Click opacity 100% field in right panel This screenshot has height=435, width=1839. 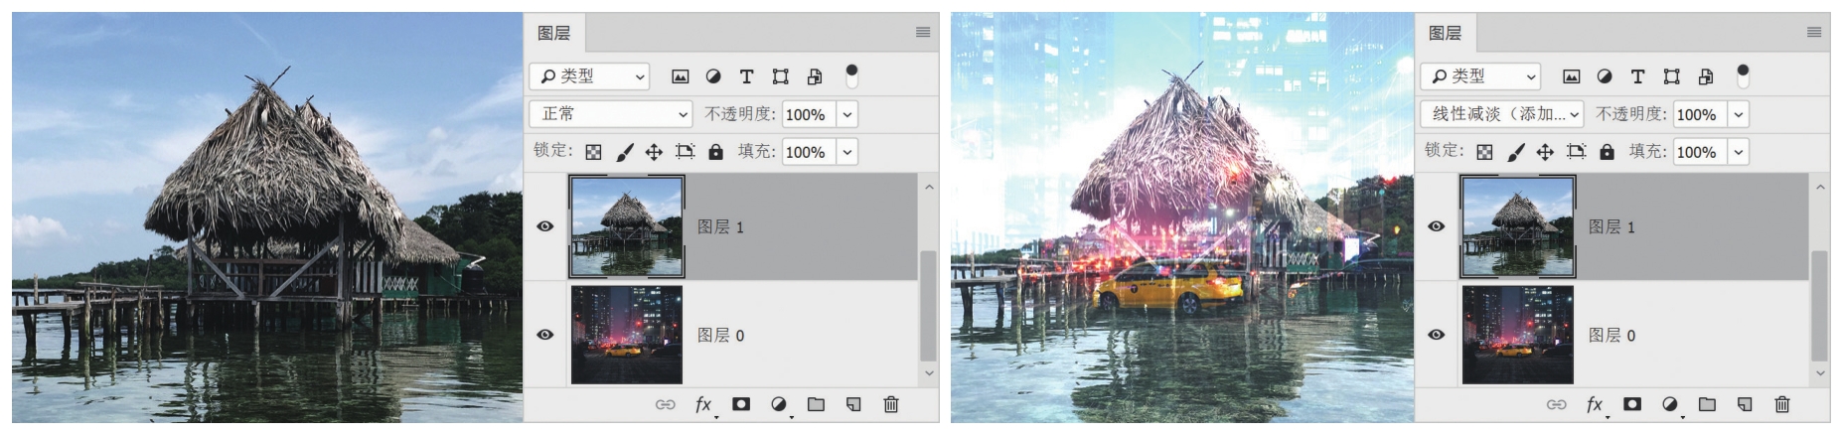(x=1701, y=114)
